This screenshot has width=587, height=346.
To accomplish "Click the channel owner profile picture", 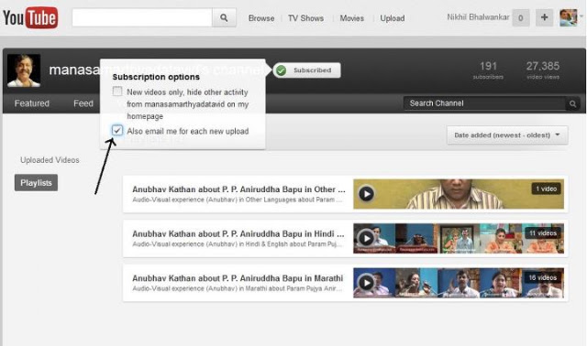I will pos(24,70).
